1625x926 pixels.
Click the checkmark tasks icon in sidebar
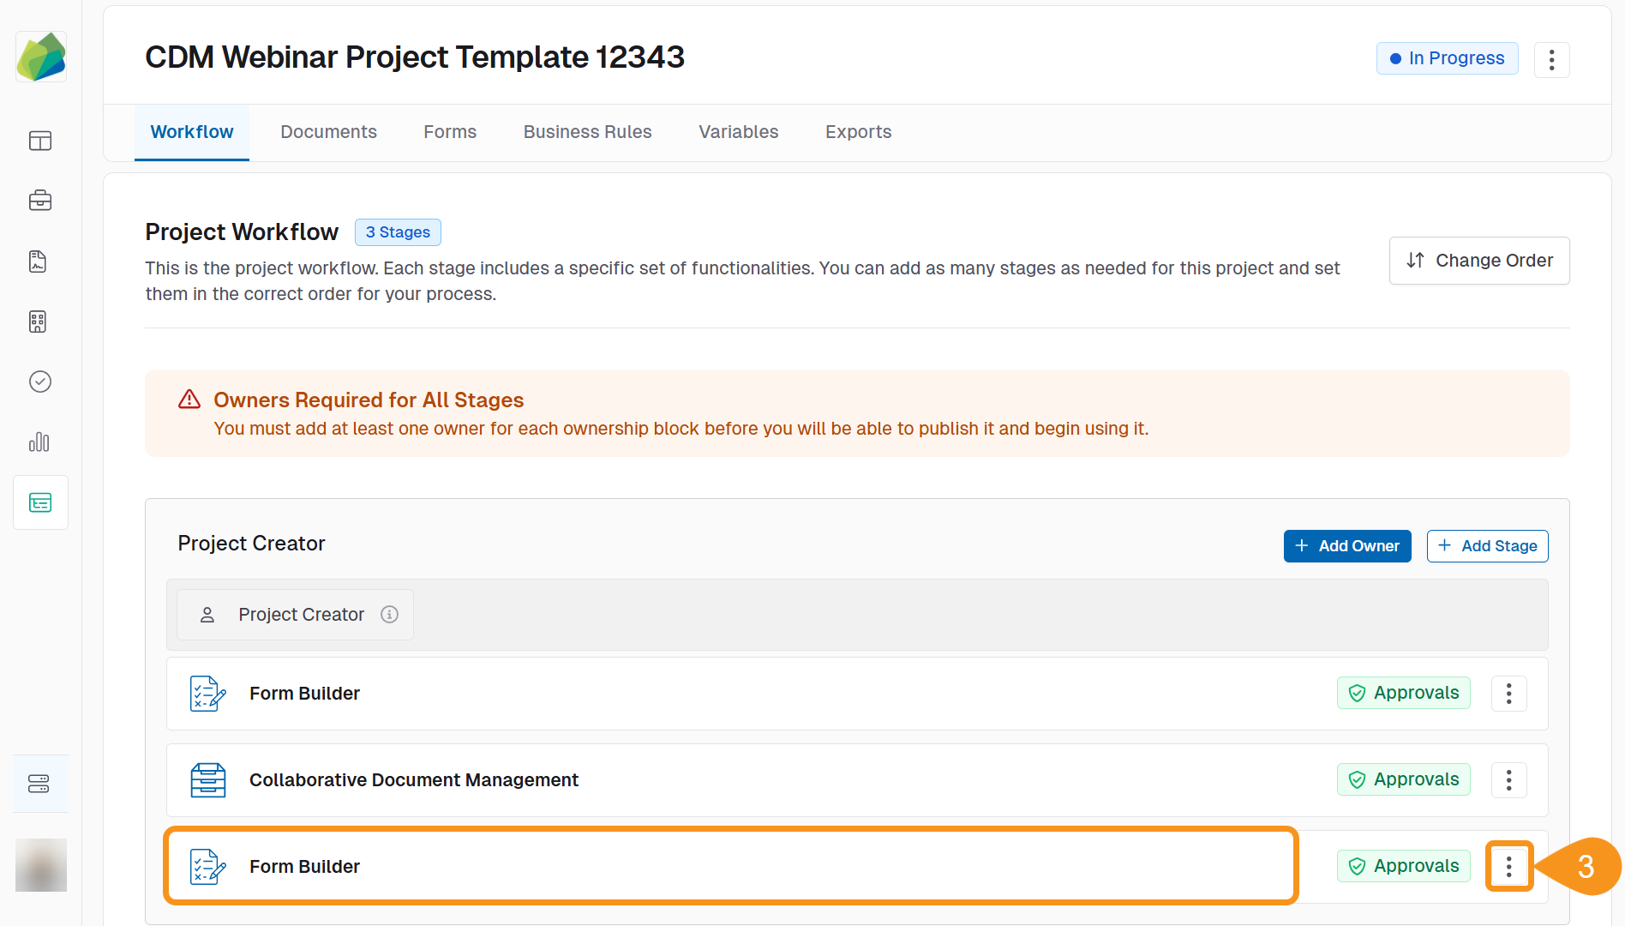[40, 382]
